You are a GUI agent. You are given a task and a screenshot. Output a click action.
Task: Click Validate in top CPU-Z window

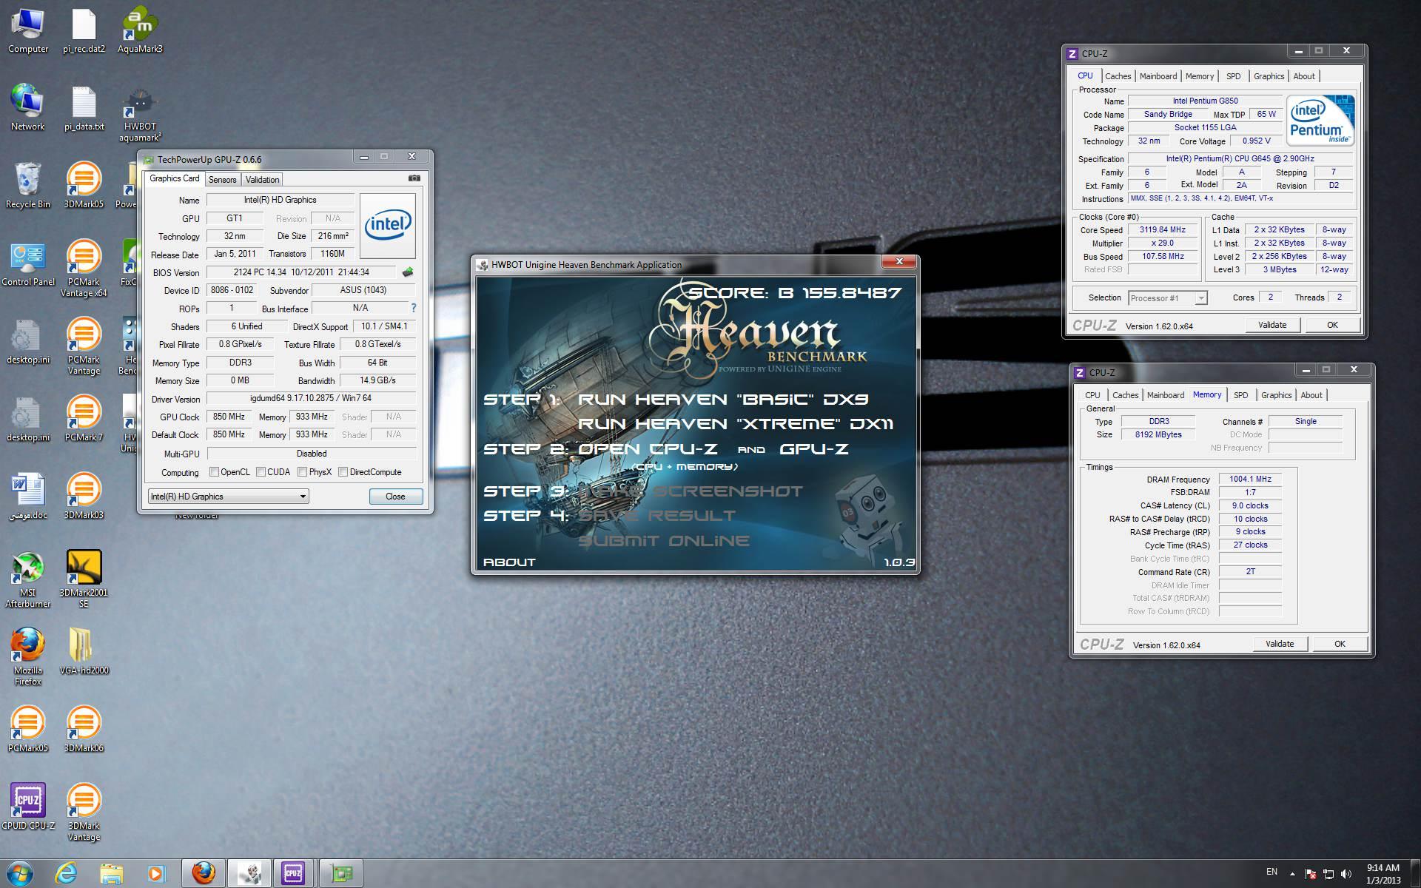pyautogui.click(x=1272, y=325)
